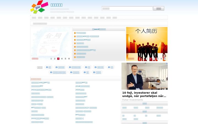This screenshot has height=124, width=198.
Task: Open rank 6 link containing PPT
Action: [86, 50]
